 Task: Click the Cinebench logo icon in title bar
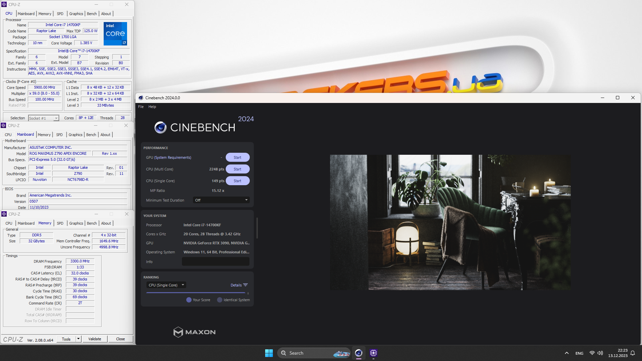[141, 98]
